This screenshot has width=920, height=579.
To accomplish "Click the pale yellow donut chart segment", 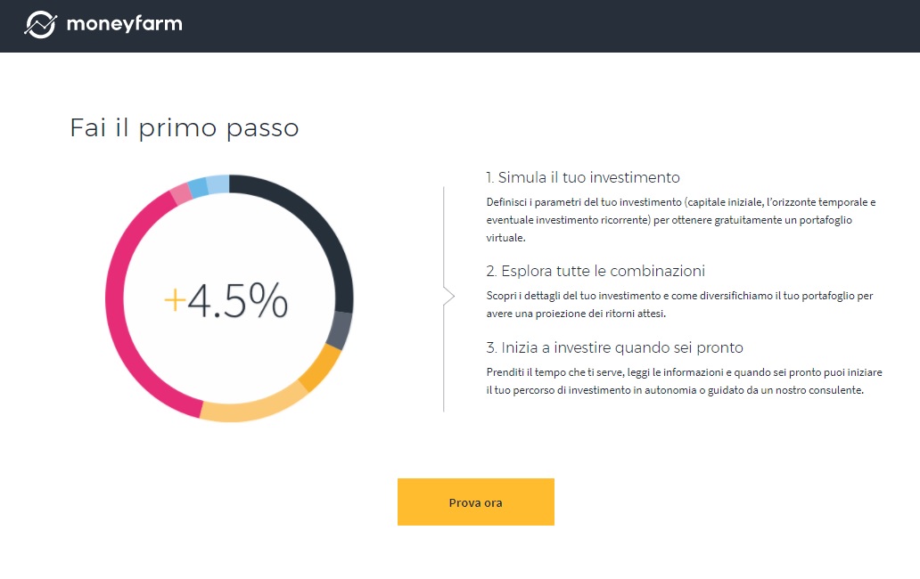I will coord(252,405).
